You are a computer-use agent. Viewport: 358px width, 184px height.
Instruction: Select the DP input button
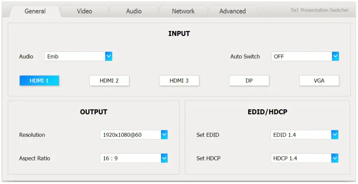click(249, 81)
